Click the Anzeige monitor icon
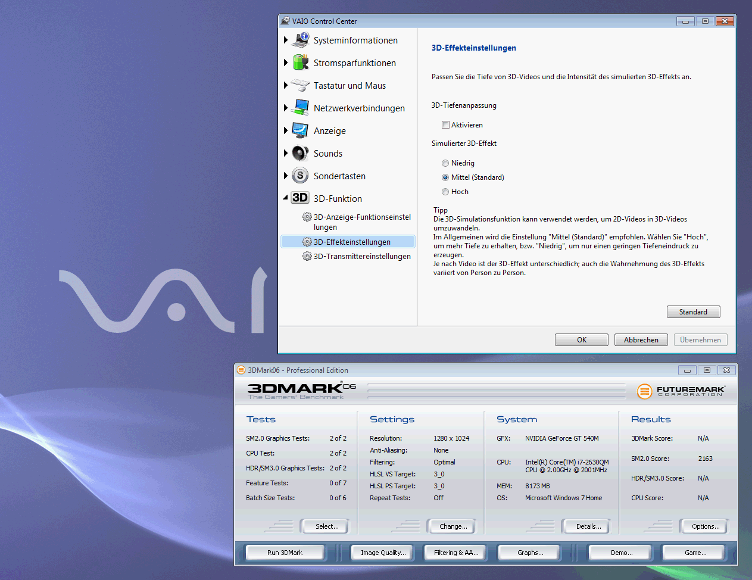Image resolution: width=752 pixels, height=580 pixels. [300, 130]
